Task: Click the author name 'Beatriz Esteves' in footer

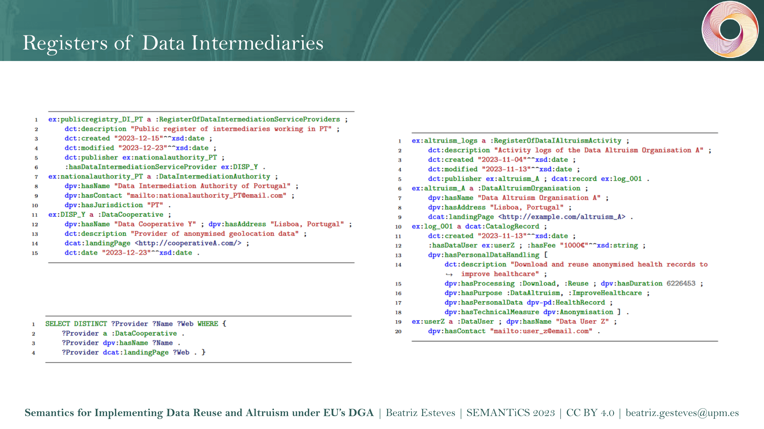Action: tap(421, 413)
